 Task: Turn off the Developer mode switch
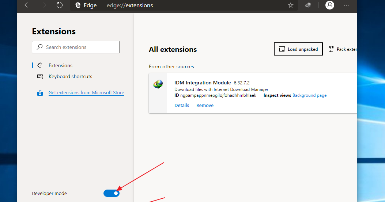click(112, 193)
